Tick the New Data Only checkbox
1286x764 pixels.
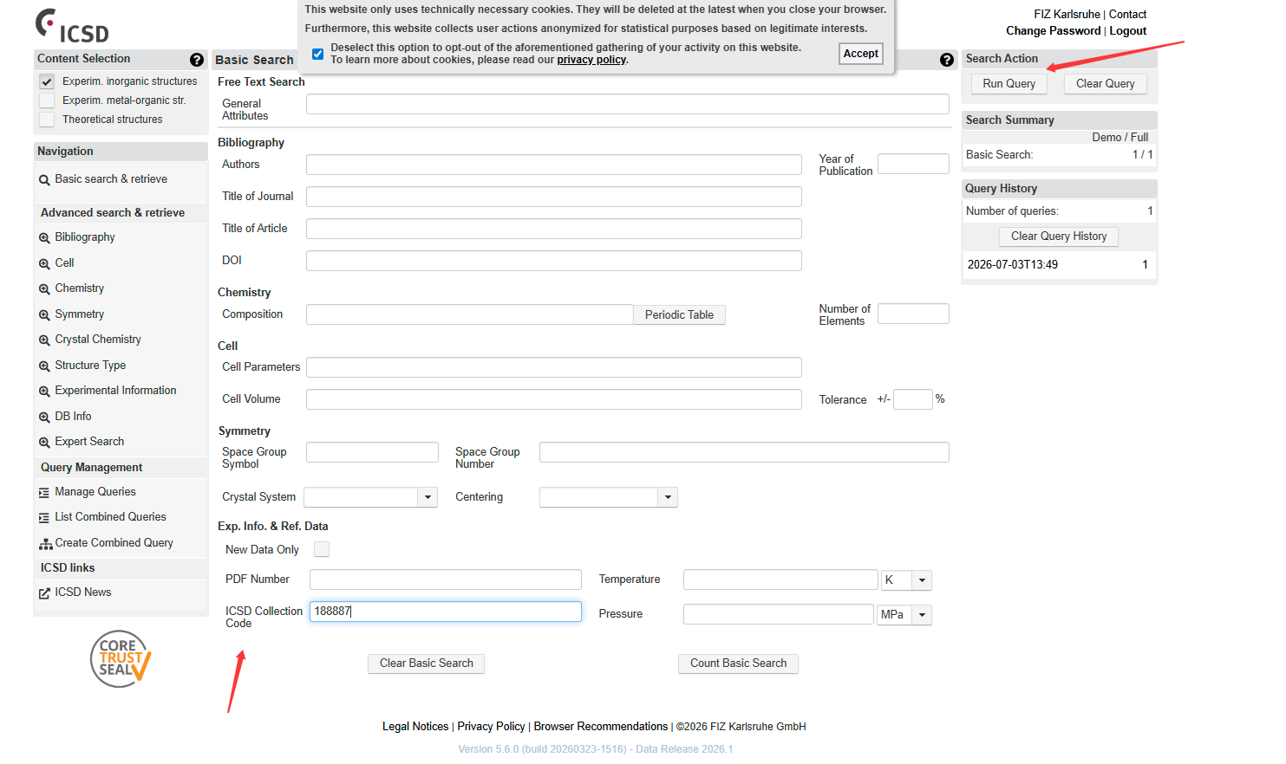322,549
